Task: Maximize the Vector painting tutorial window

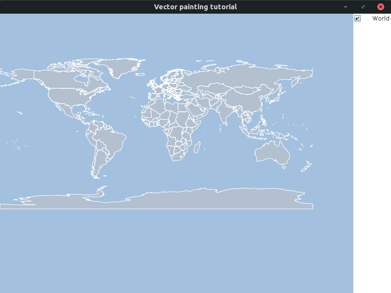Action: (363, 7)
